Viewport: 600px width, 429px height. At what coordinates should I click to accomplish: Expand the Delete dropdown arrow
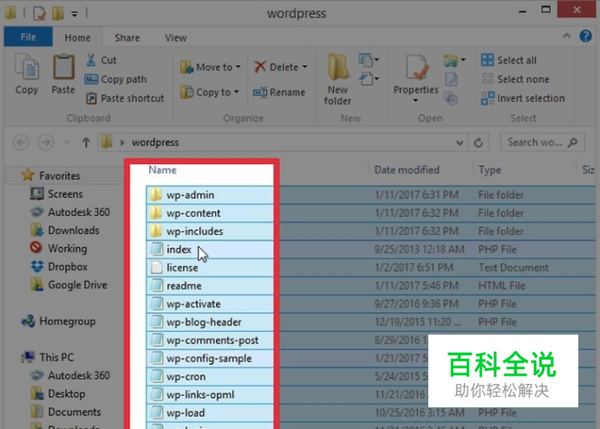coord(305,67)
